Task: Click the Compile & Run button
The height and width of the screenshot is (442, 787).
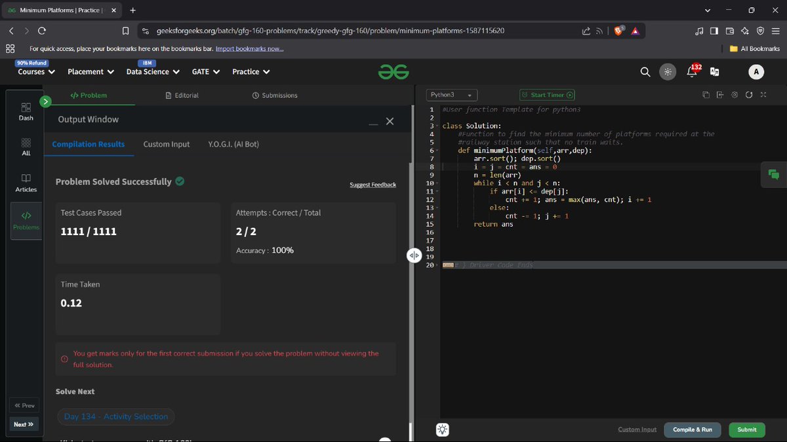Action: pyautogui.click(x=693, y=430)
